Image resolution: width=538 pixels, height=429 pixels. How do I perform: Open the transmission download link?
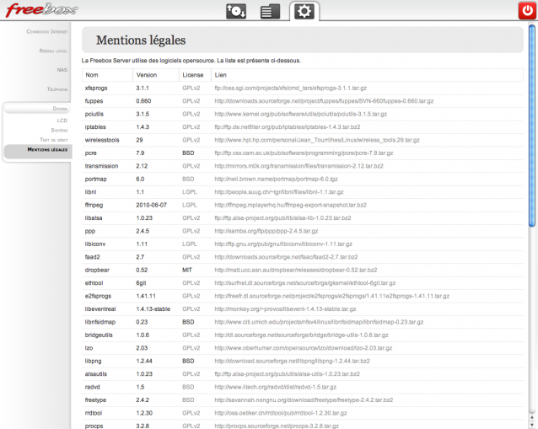pos(299,166)
